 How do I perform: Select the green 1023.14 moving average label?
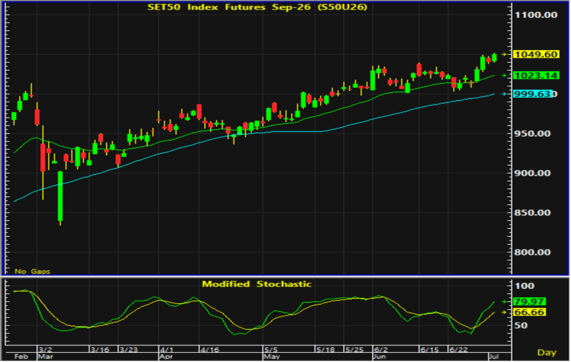tap(536, 75)
